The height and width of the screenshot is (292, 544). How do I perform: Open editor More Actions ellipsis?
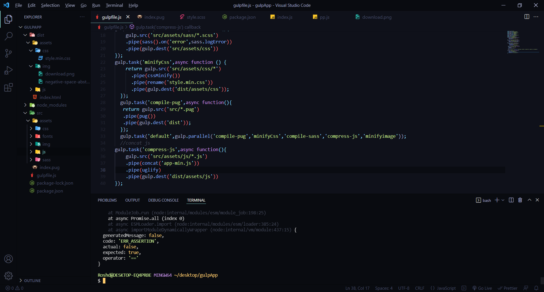536,17
